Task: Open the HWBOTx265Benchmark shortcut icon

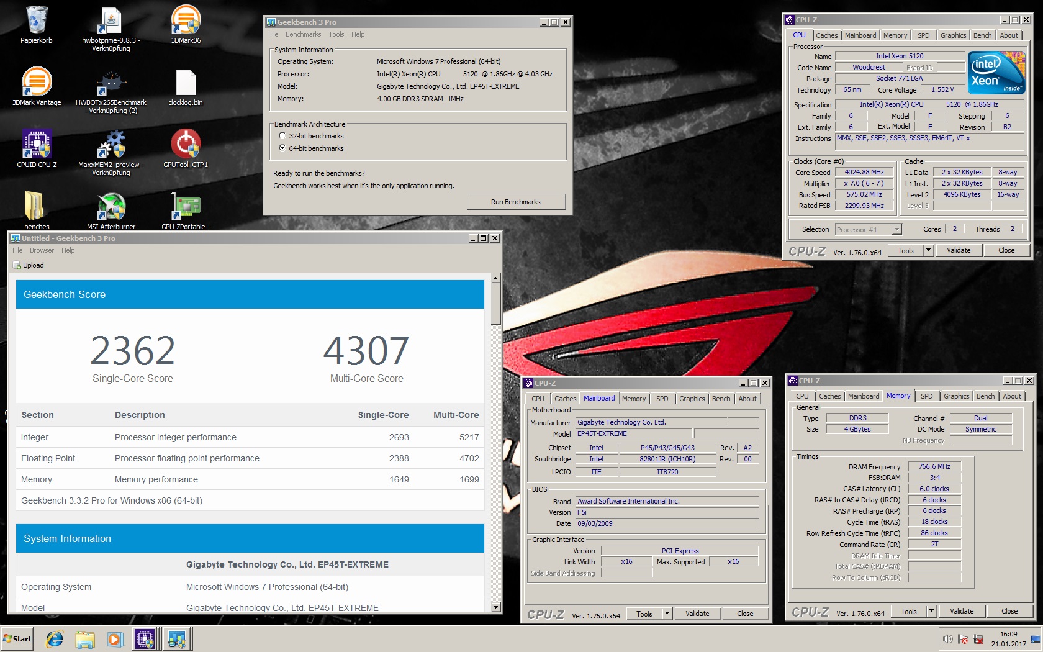Action: pos(111,83)
